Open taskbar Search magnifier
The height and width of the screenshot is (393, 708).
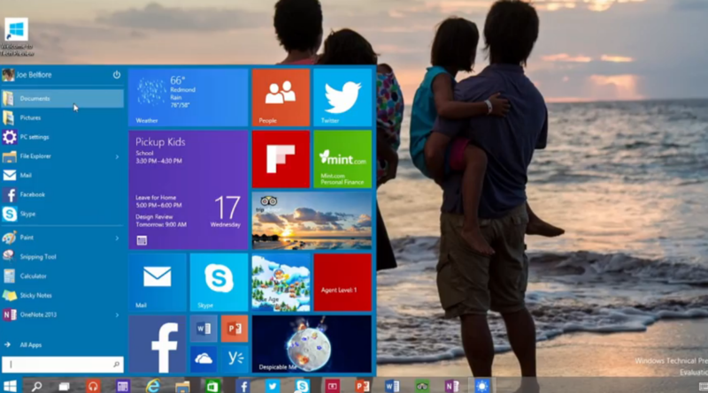(x=36, y=386)
